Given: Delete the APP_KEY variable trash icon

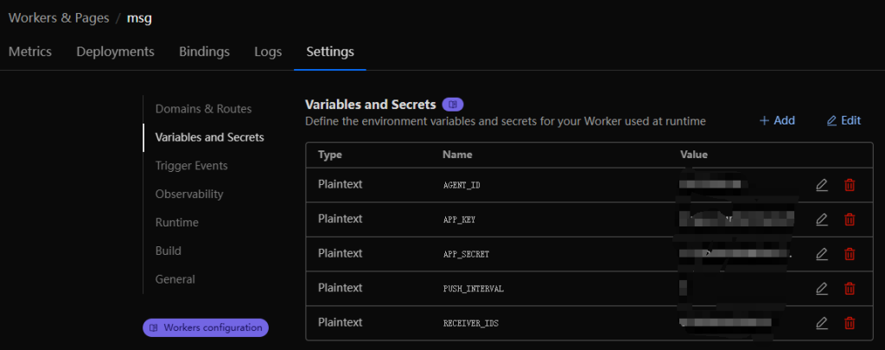Looking at the screenshot, I should pyautogui.click(x=850, y=220).
